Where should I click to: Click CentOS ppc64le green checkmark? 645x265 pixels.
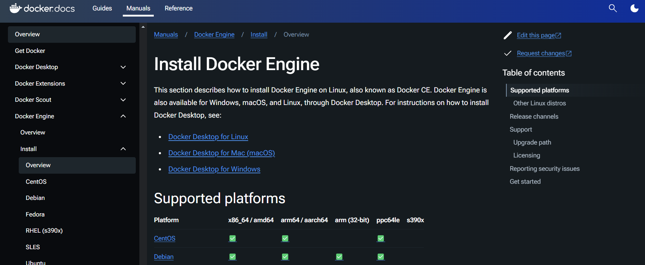[381, 238]
